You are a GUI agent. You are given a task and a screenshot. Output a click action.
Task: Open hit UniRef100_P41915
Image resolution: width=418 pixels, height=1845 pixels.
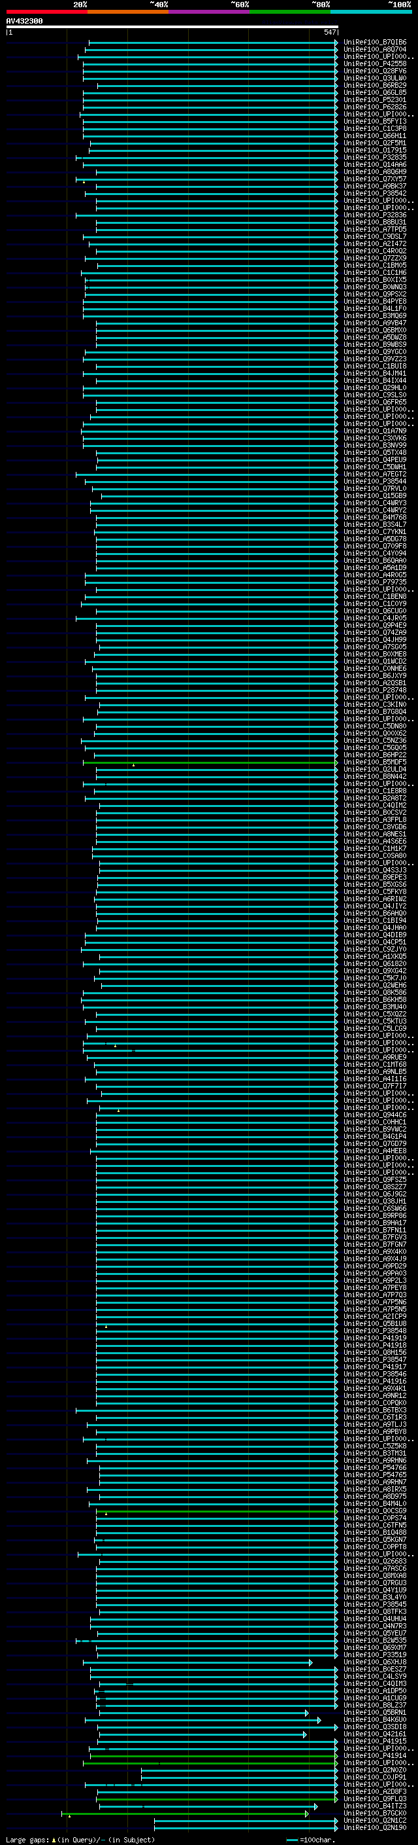[375, 1741]
